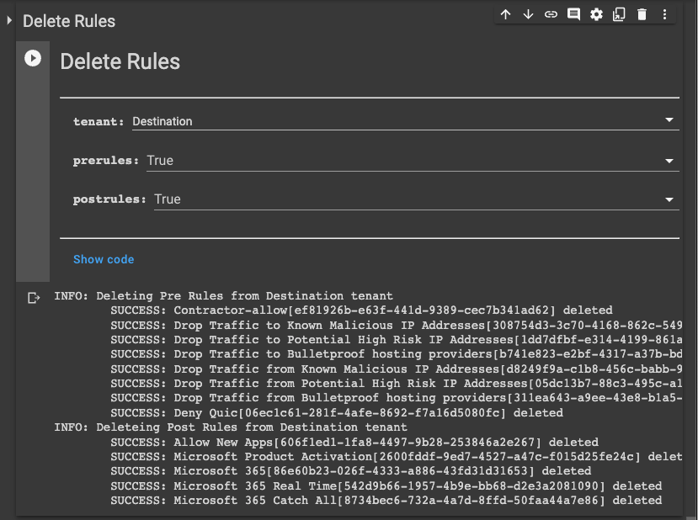The height and width of the screenshot is (520, 698).
Task: Move the cell down with the down arrow
Action: pos(529,14)
